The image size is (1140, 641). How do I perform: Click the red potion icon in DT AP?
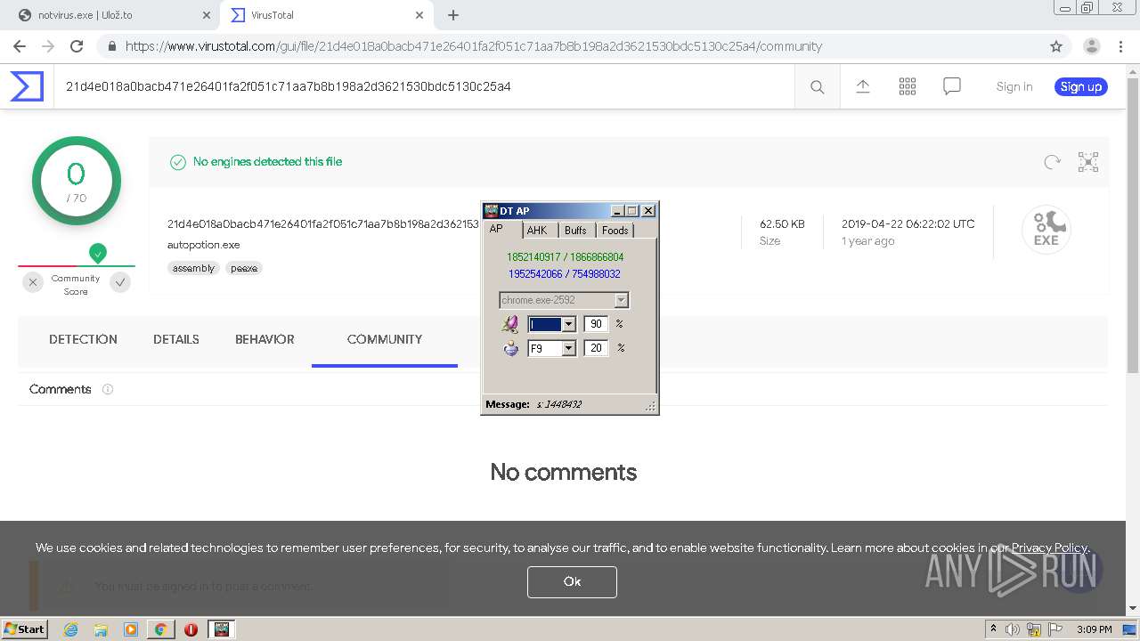[x=510, y=324]
